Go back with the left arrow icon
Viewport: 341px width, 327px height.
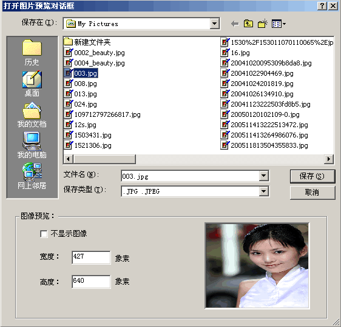(x=235, y=24)
